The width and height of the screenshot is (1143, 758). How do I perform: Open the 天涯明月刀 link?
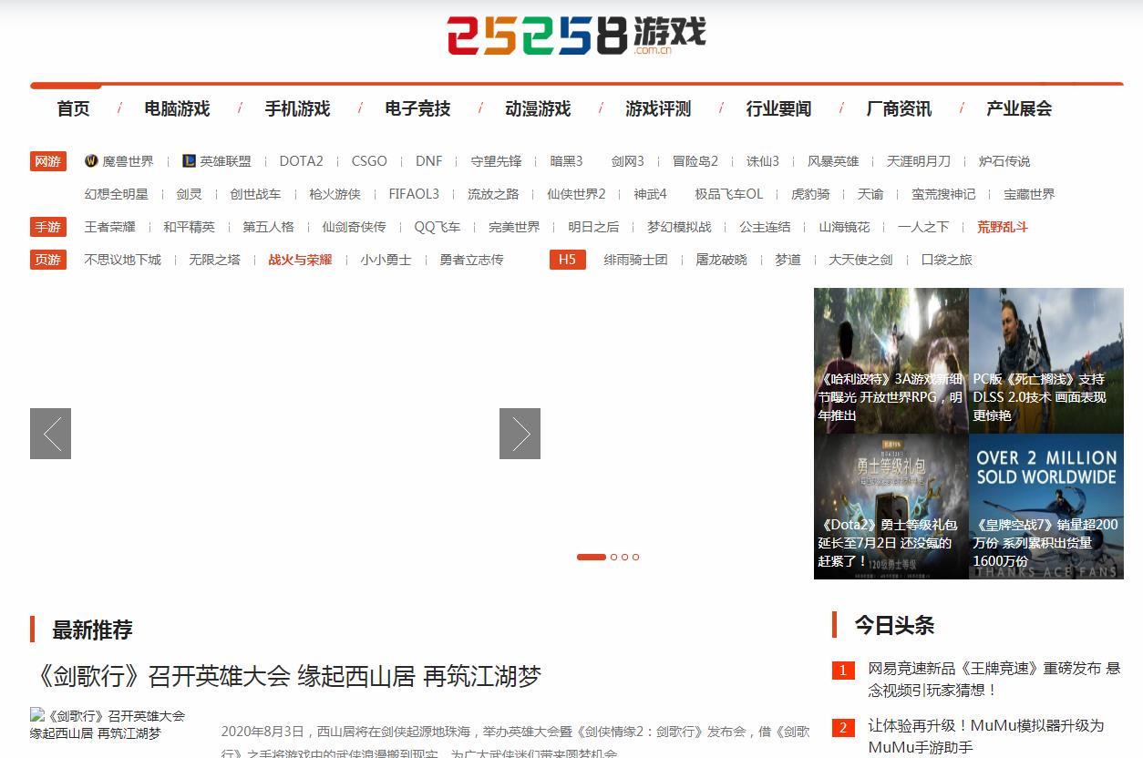click(x=919, y=161)
